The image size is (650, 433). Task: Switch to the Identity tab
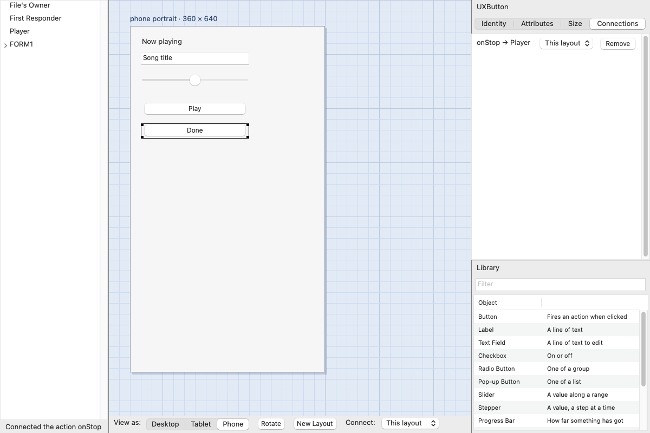coord(493,24)
